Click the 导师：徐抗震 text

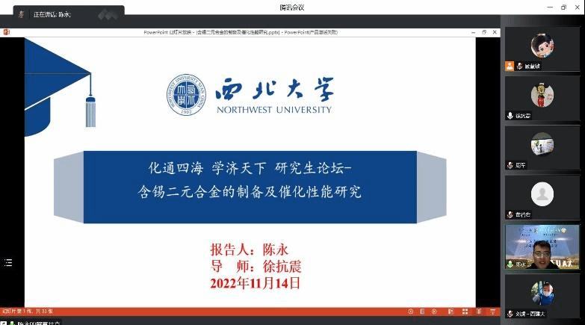click(x=256, y=267)
